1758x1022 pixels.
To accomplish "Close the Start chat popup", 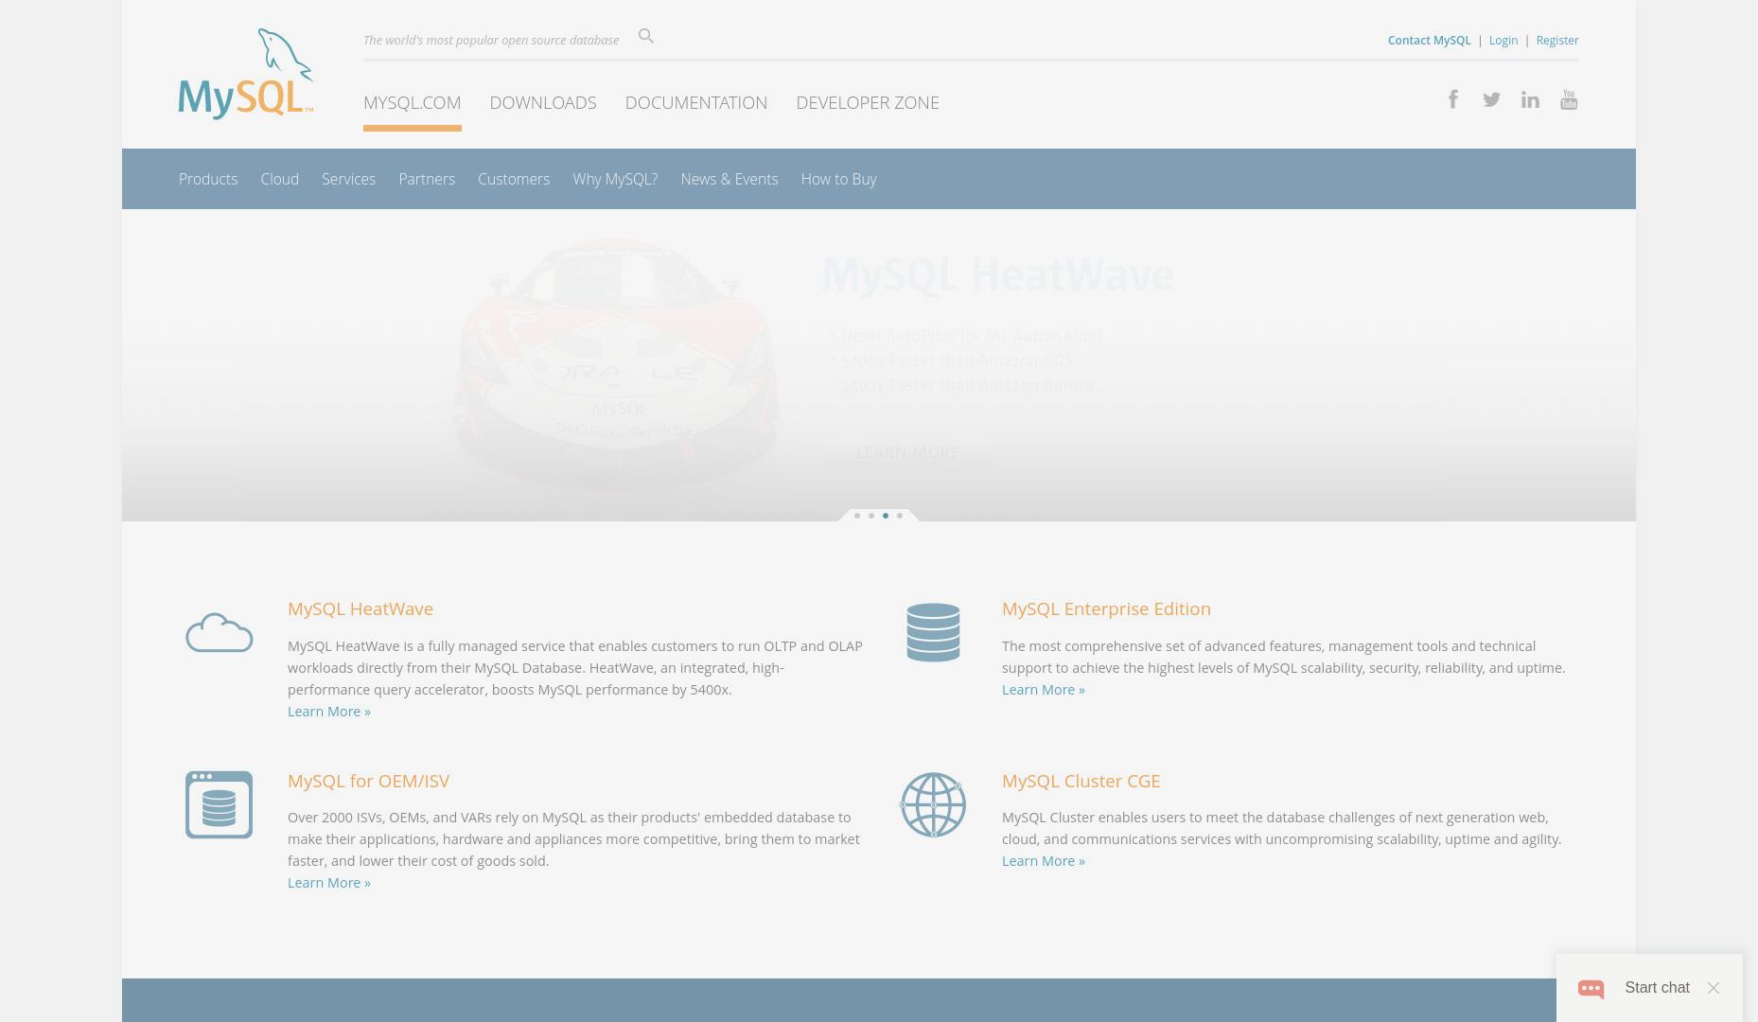I will tap(1714, 988).
